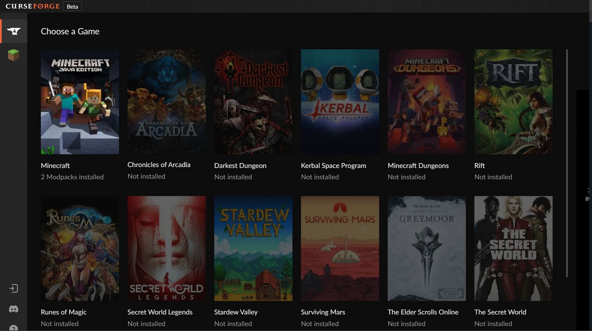Click the Chronicles of Arcadia title text
The width and height of the screenshot is (592, 331).
[159, 165]
